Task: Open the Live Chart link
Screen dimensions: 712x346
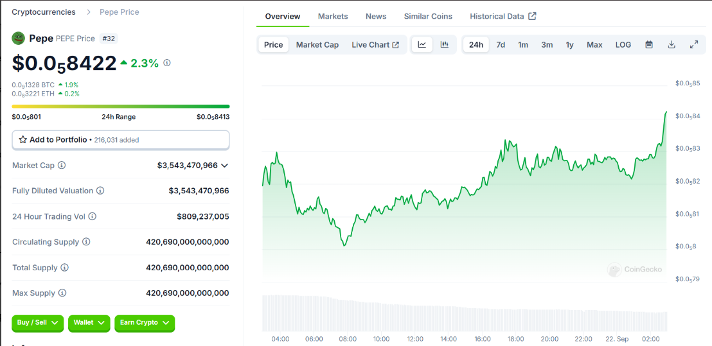Action: click(375, 45)
